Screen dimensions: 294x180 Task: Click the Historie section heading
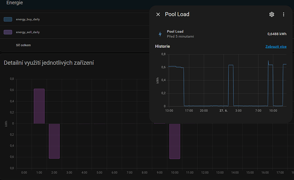(163, 46)
